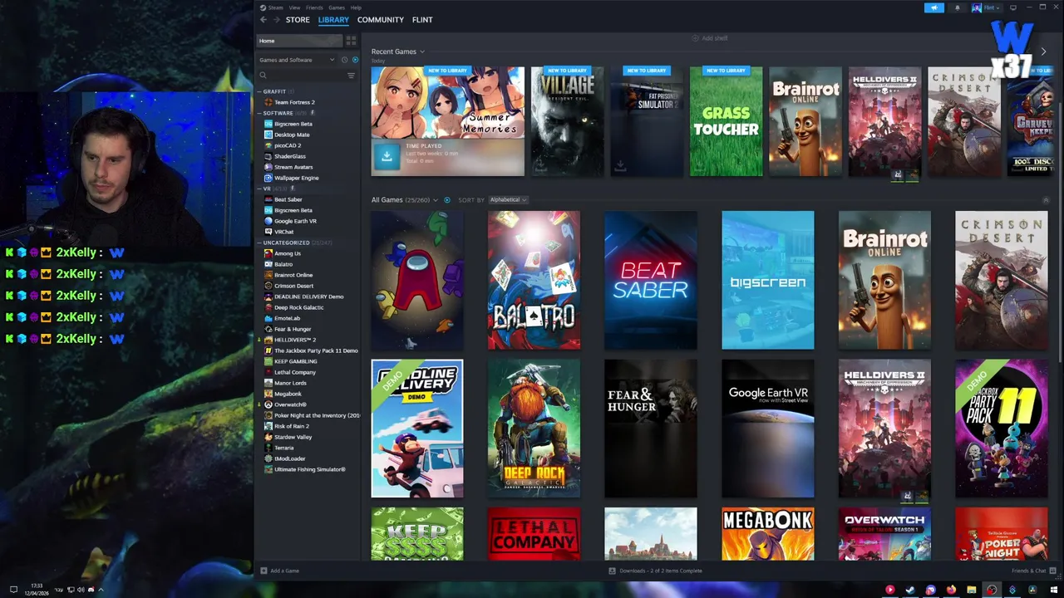
Task: Open Among Us cover in All Games
Action: pyautogui.click(x=417, y=280)
